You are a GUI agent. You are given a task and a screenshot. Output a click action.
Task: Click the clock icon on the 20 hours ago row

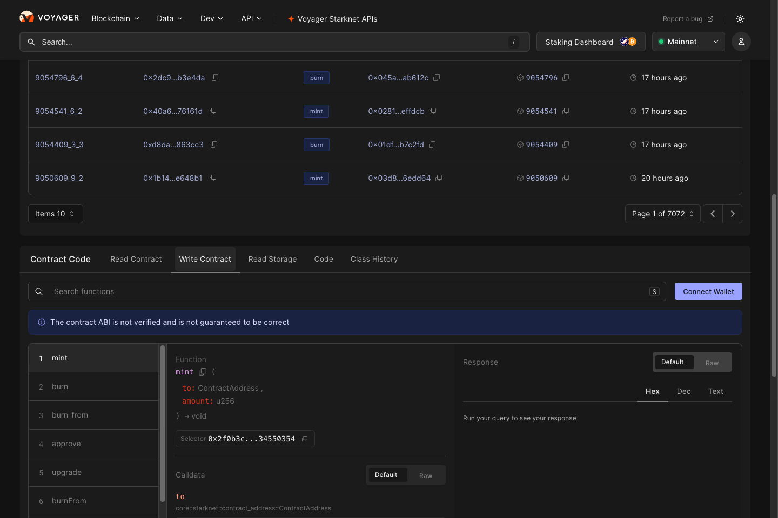[633, 178]
